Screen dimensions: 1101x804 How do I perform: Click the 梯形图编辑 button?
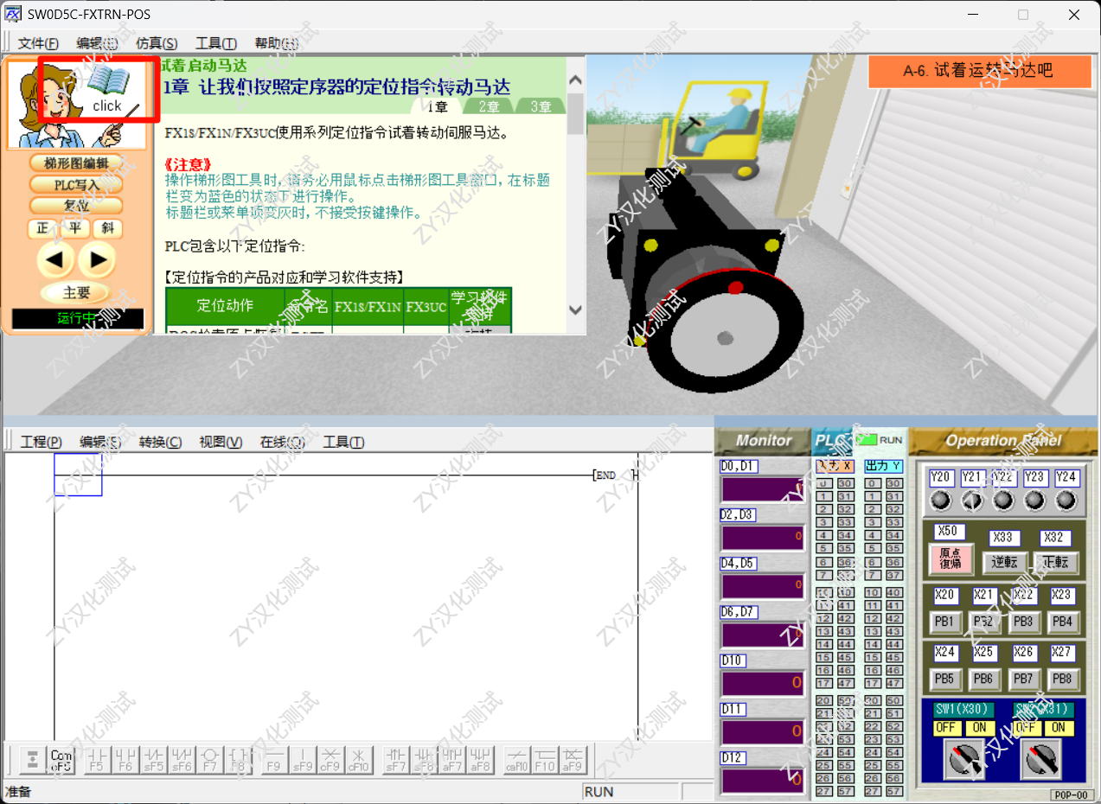(76, 163)
